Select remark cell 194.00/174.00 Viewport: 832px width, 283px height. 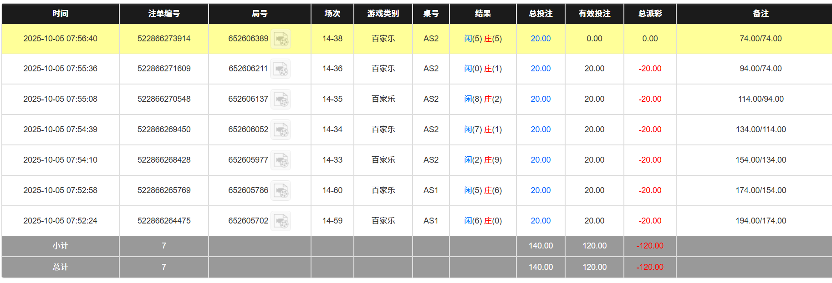[761, 221]
